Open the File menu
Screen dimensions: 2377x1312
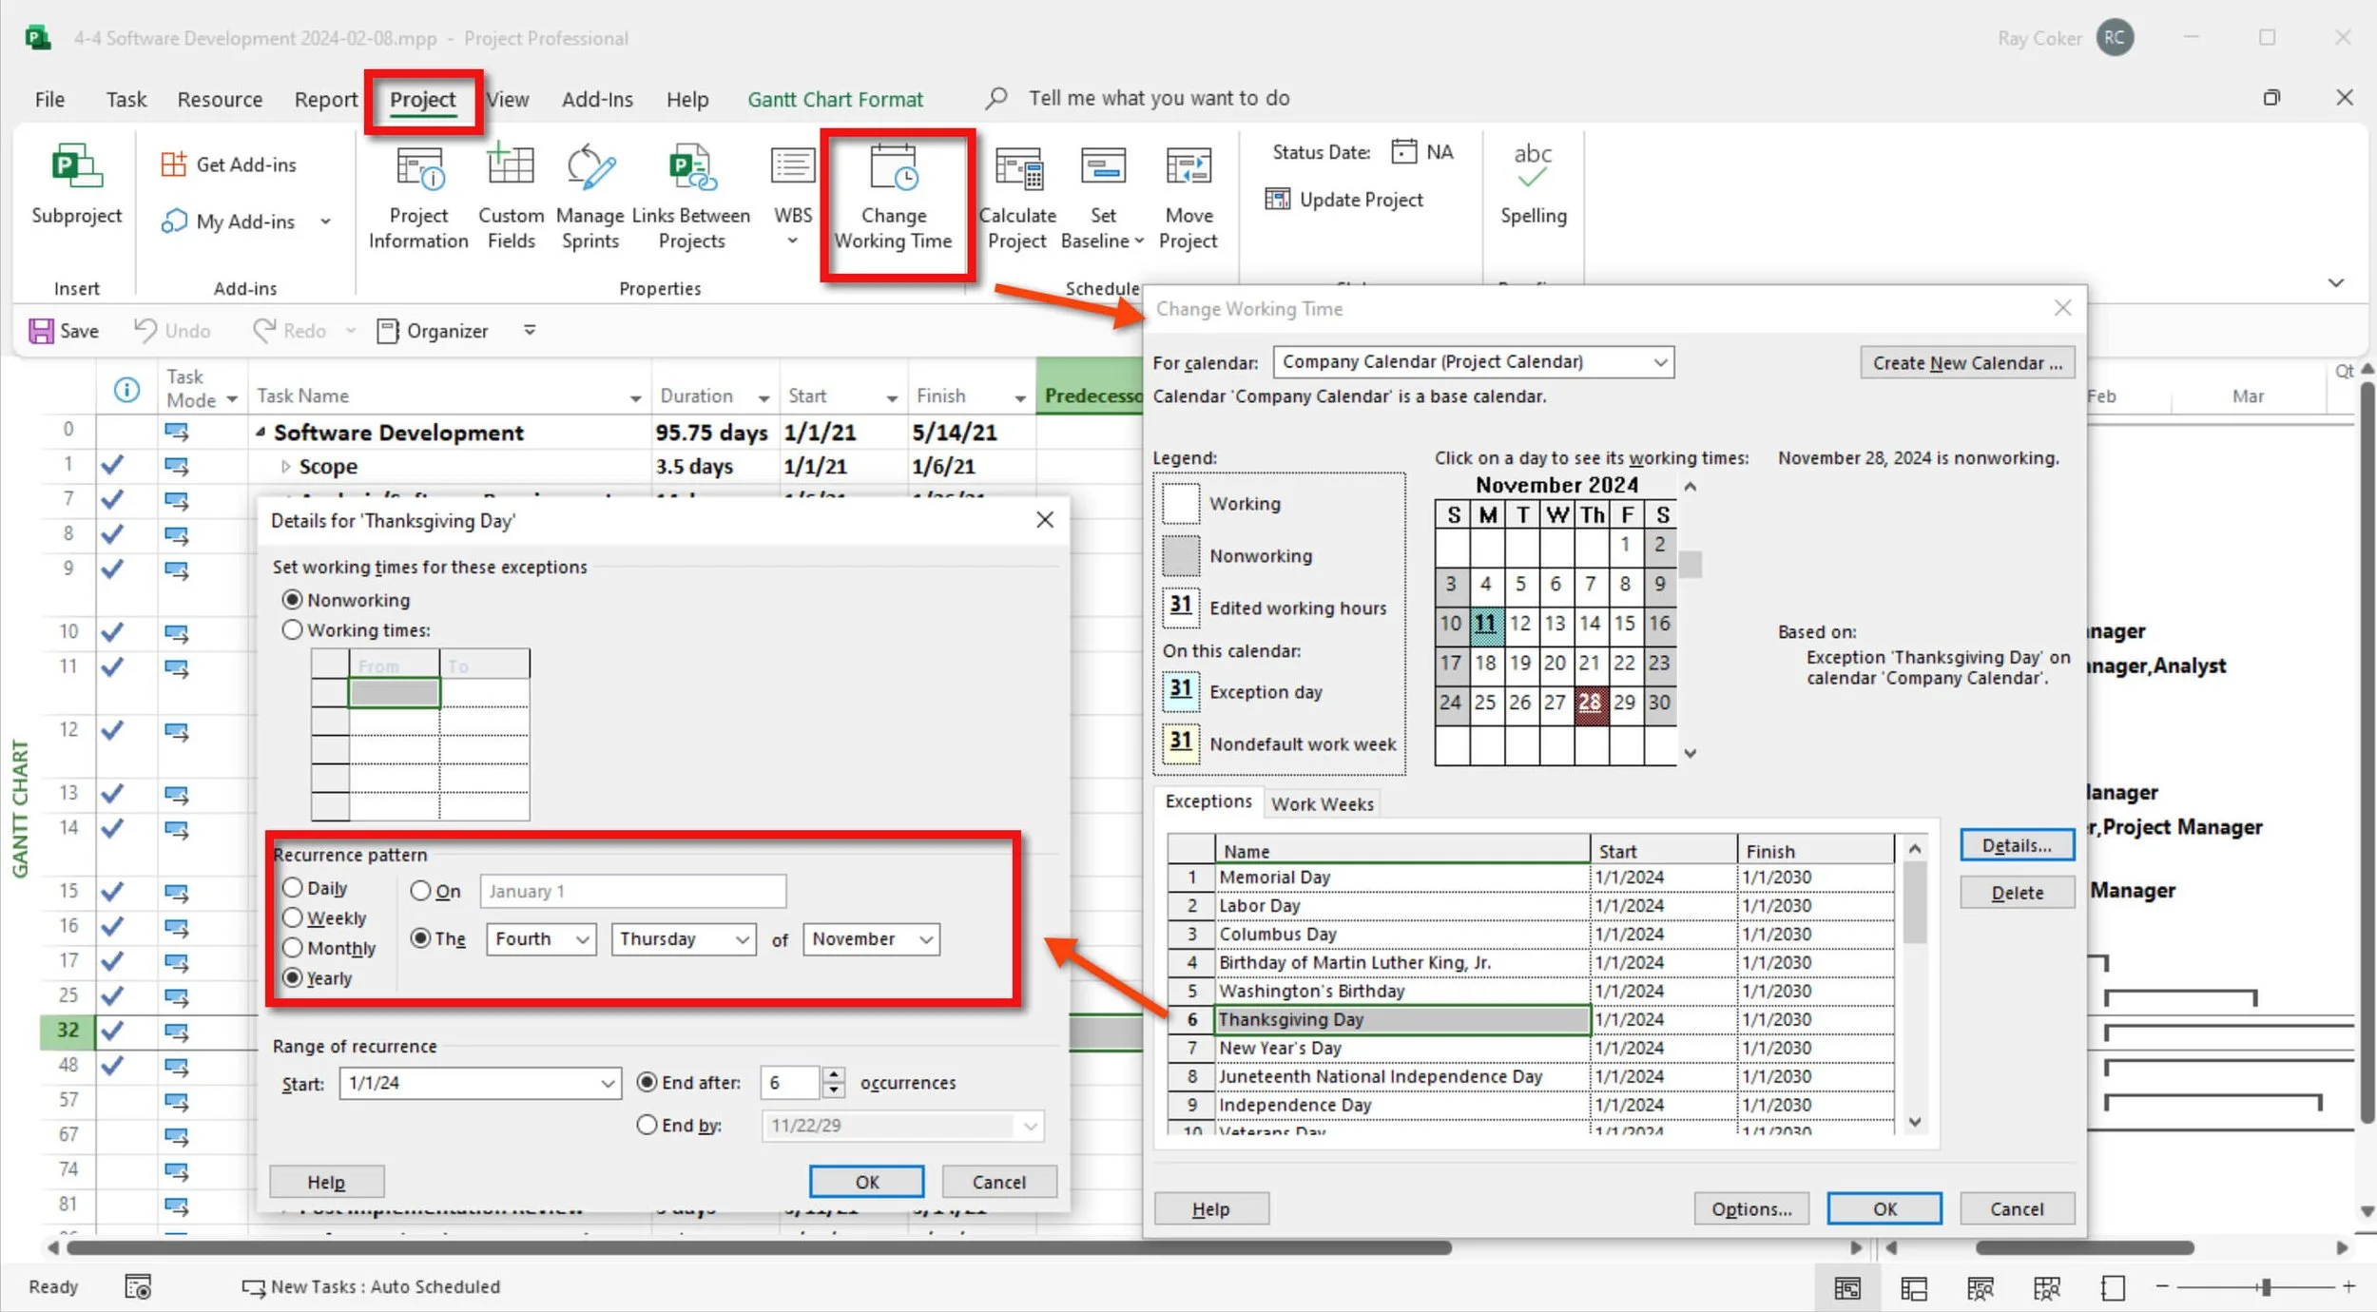click(49, 100)
